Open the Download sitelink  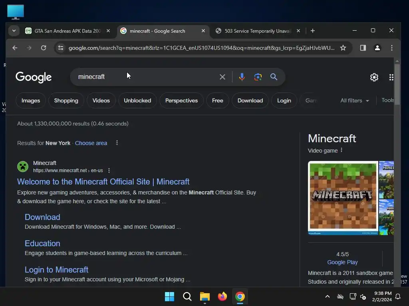tap(42, 217)
